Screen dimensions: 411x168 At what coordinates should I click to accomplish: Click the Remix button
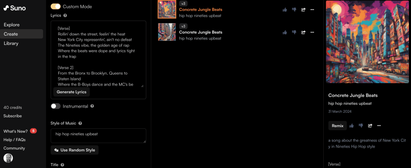click(x=338, y=126)
